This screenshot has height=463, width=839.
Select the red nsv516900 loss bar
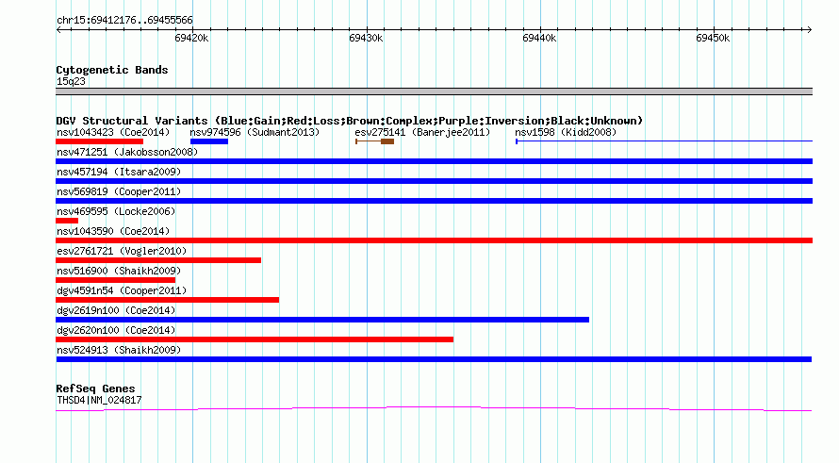[x=116, y=280]
